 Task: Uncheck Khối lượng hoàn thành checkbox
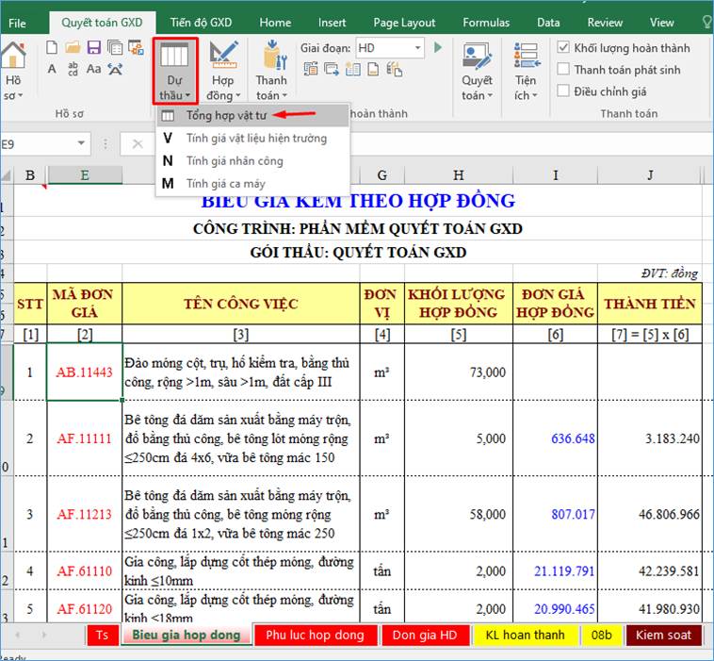pos(563,48)
